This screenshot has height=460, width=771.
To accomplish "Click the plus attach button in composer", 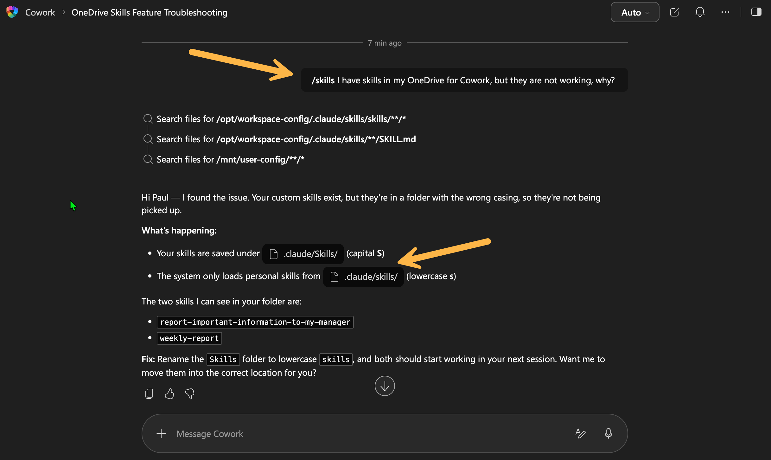I will point(161,433).
